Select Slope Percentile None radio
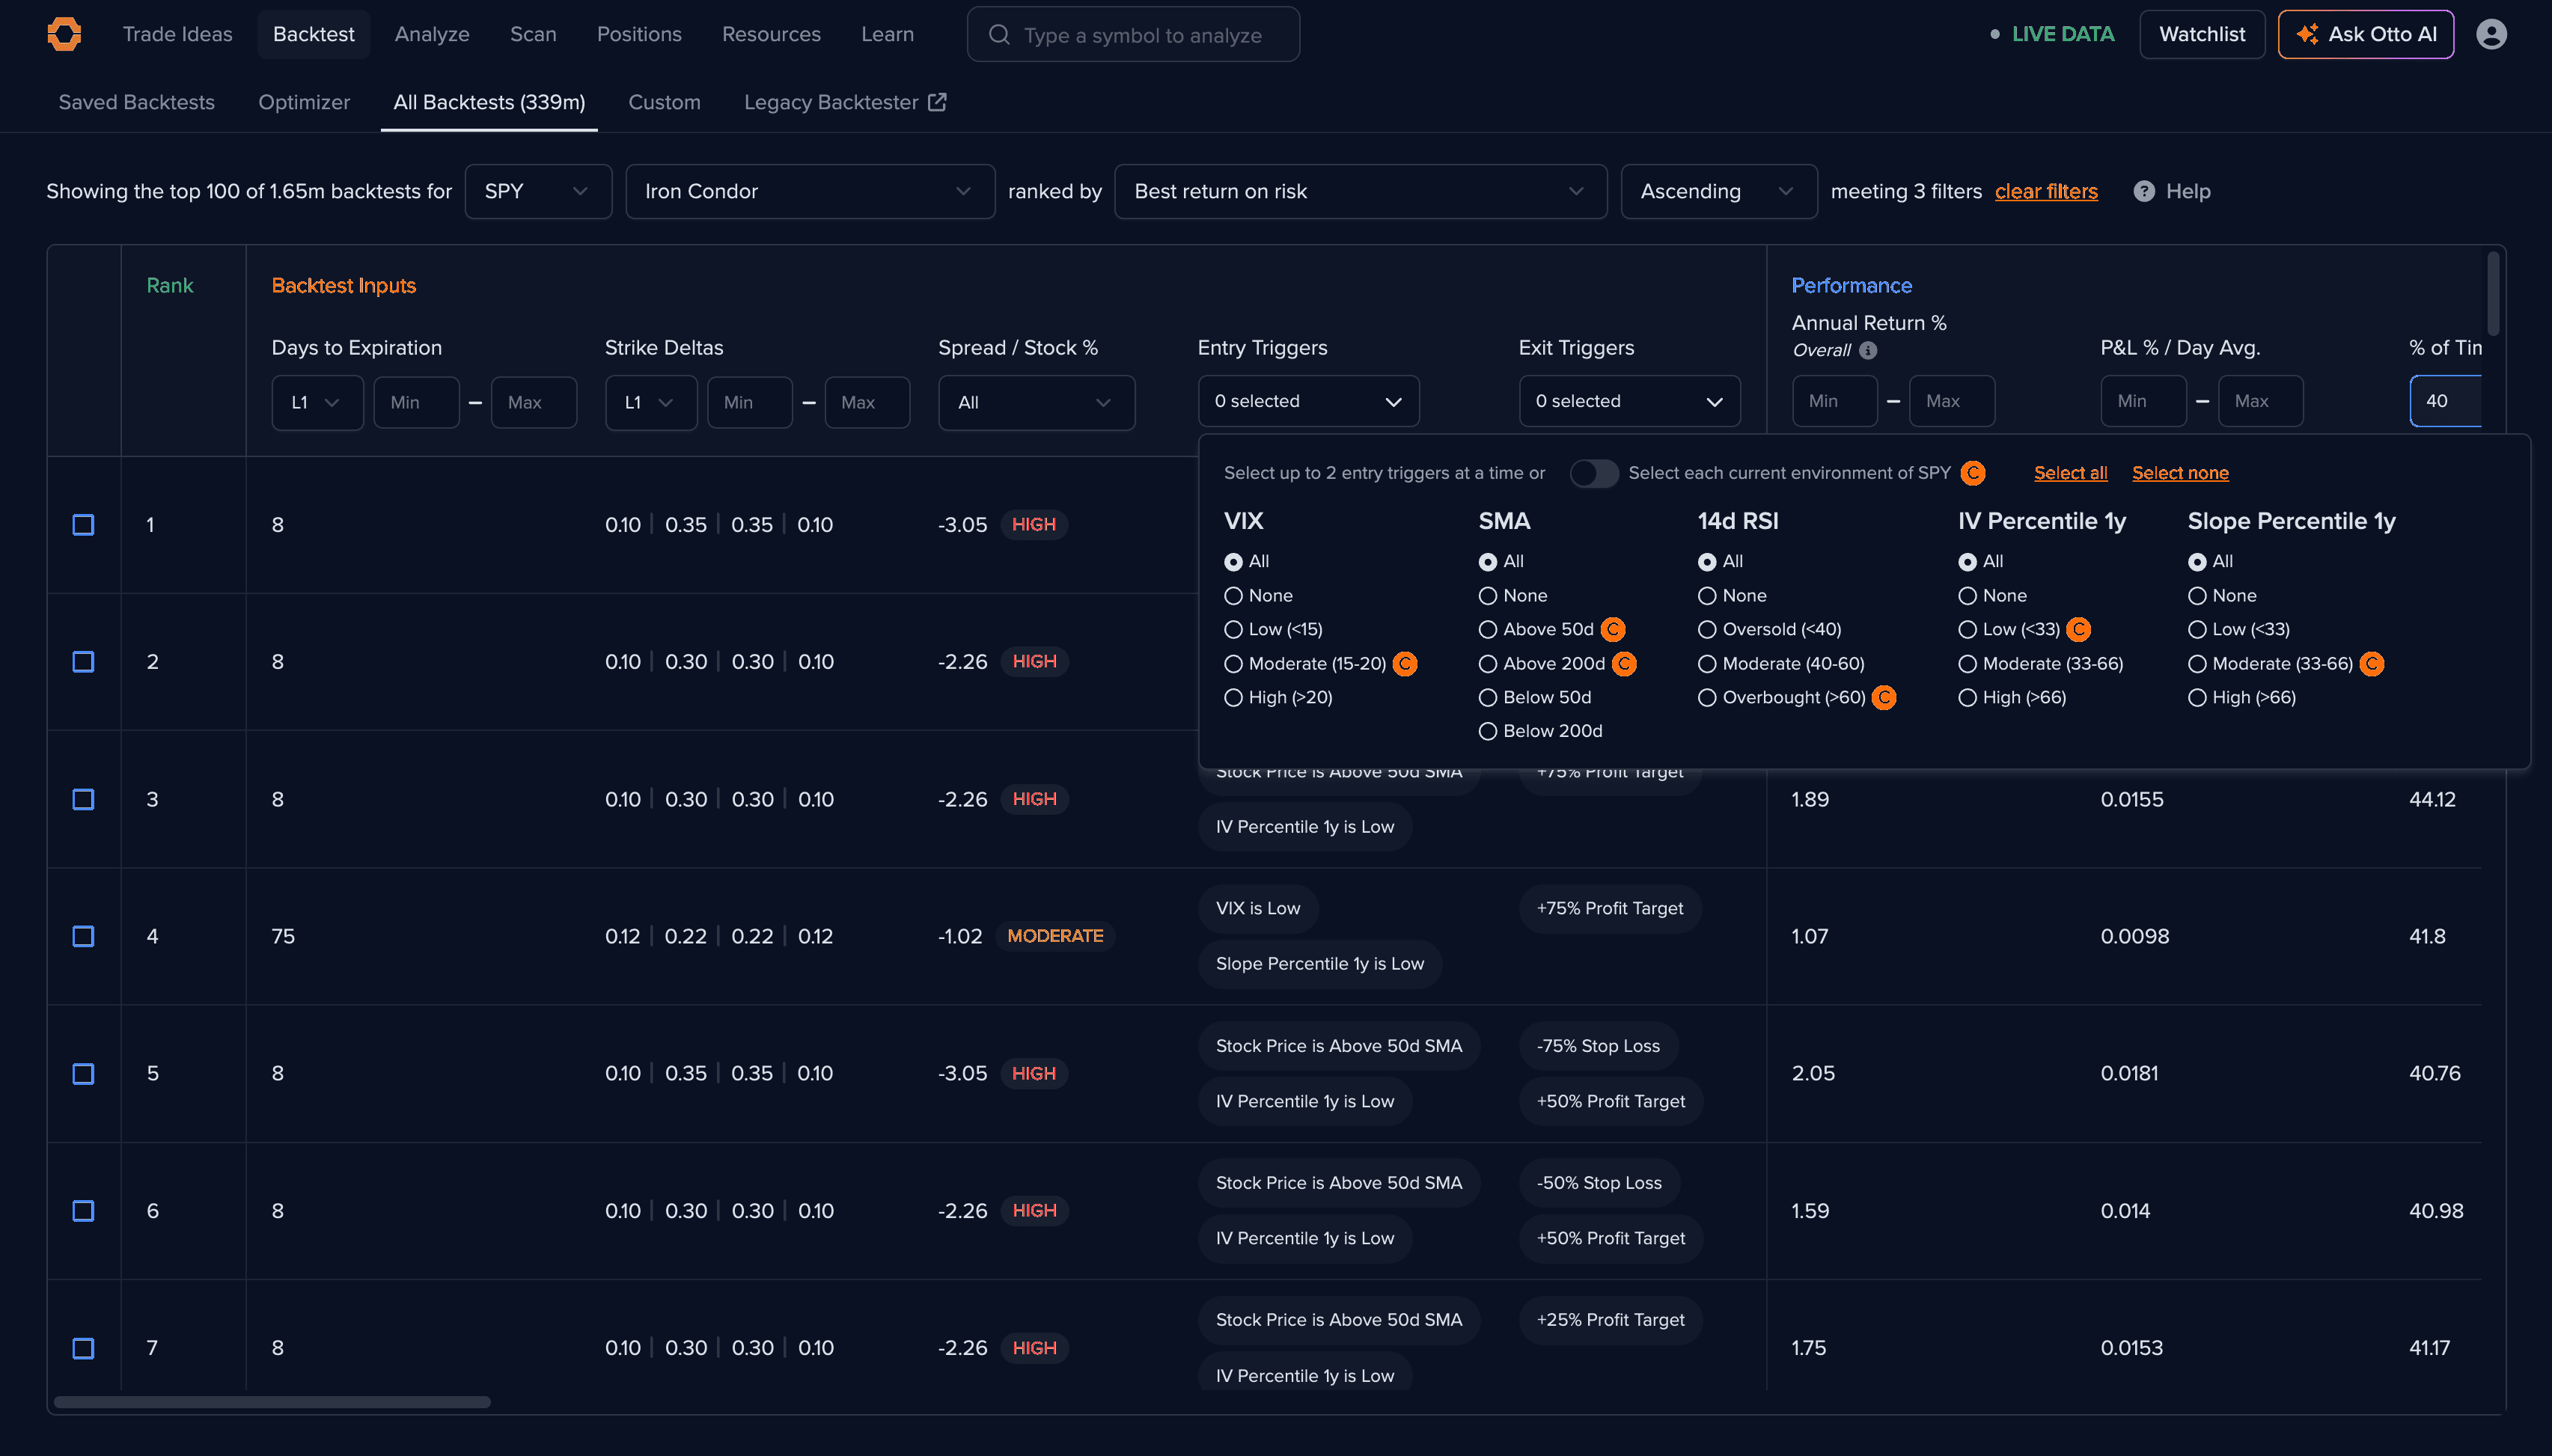This screenshot has height=1456, width=2552. tap(2197, 596)
